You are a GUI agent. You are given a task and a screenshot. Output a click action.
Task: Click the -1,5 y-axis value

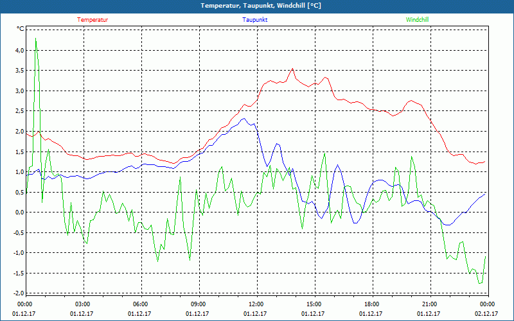[x=18, y=273]
